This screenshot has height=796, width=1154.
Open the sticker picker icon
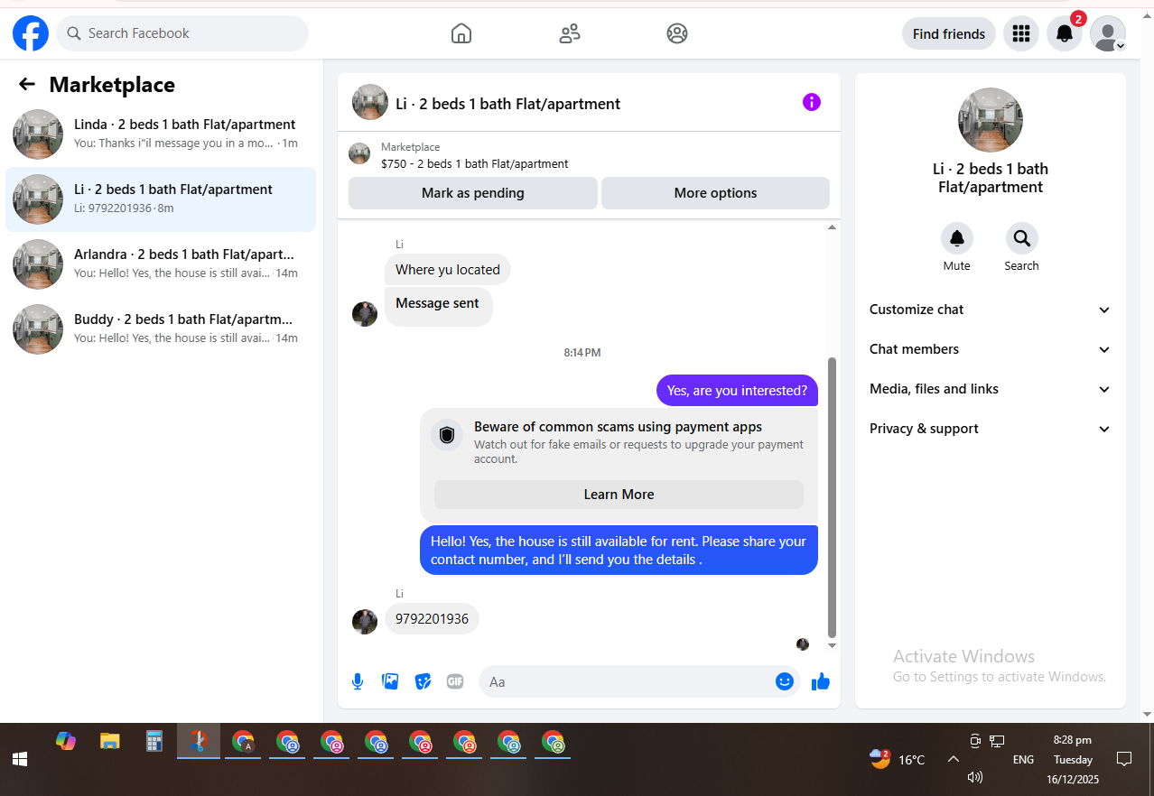(x=423, y=681)
